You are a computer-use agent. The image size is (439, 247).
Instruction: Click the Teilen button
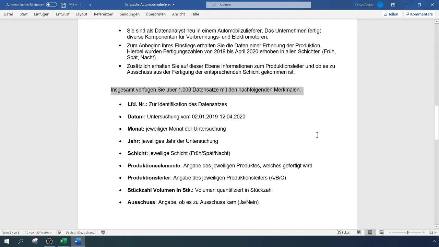point(391,14)
